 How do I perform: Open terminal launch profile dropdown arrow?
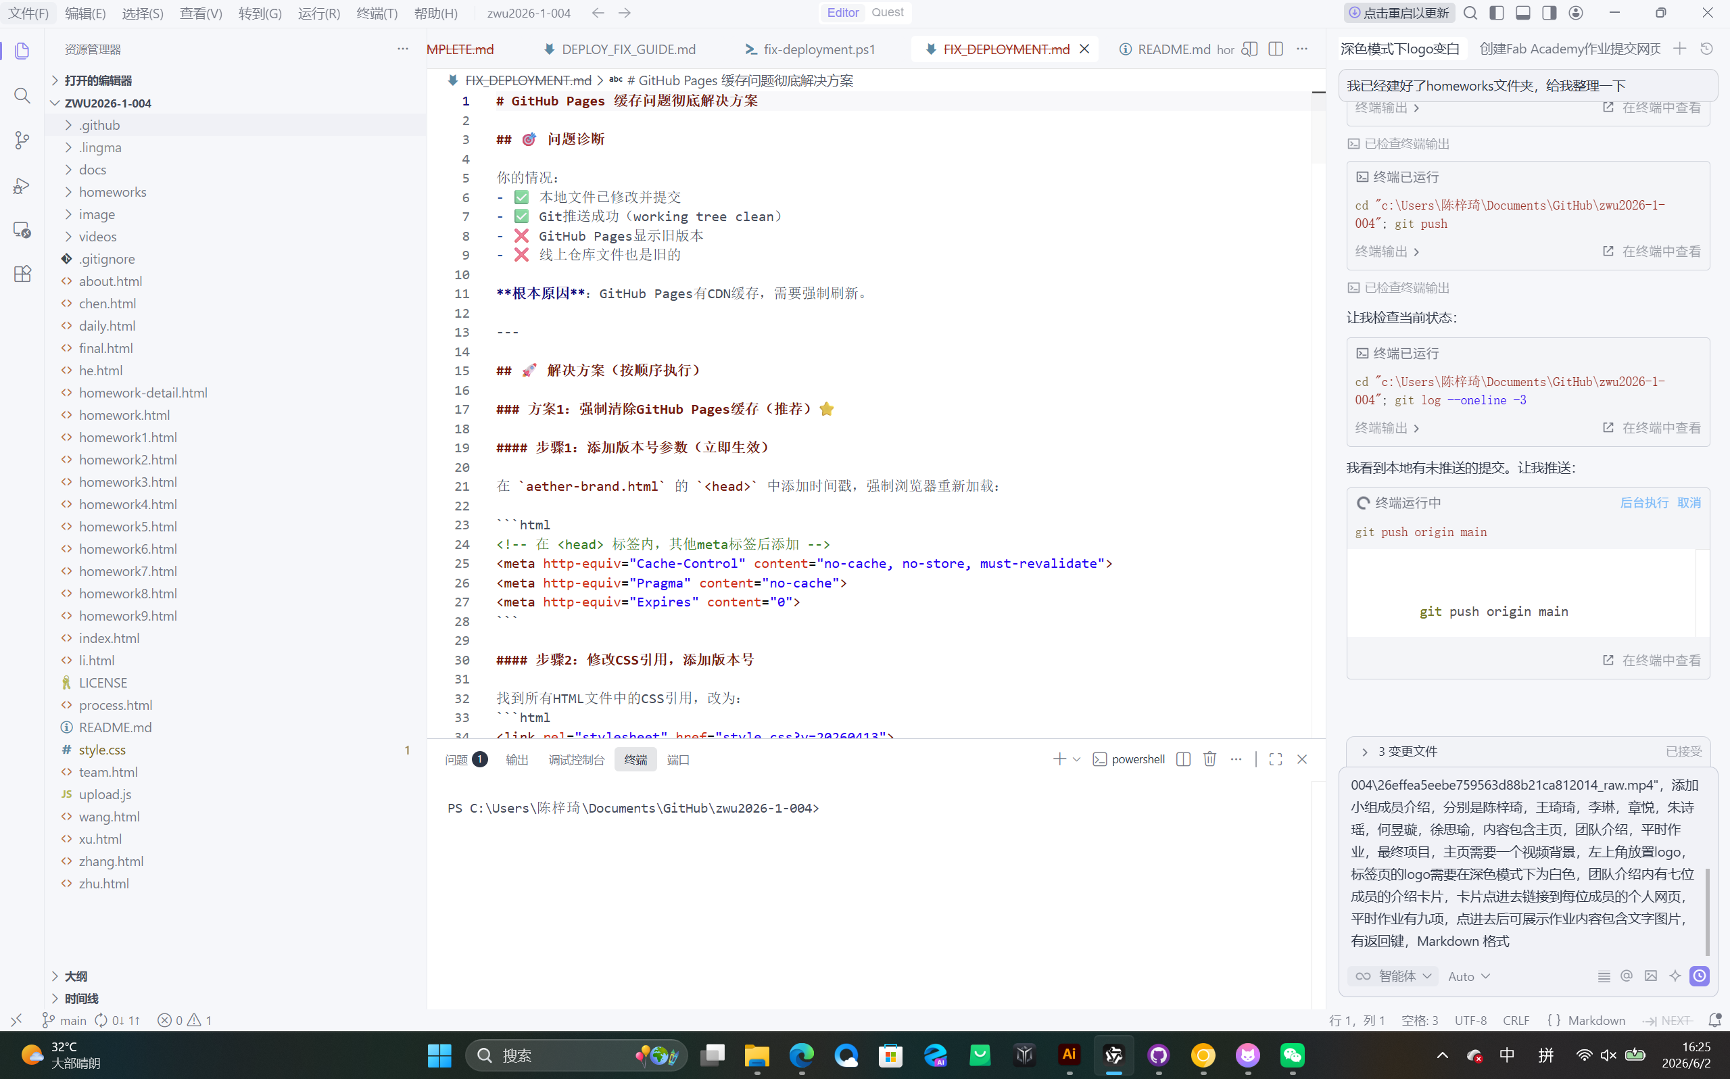click(x=1077, y=759)
